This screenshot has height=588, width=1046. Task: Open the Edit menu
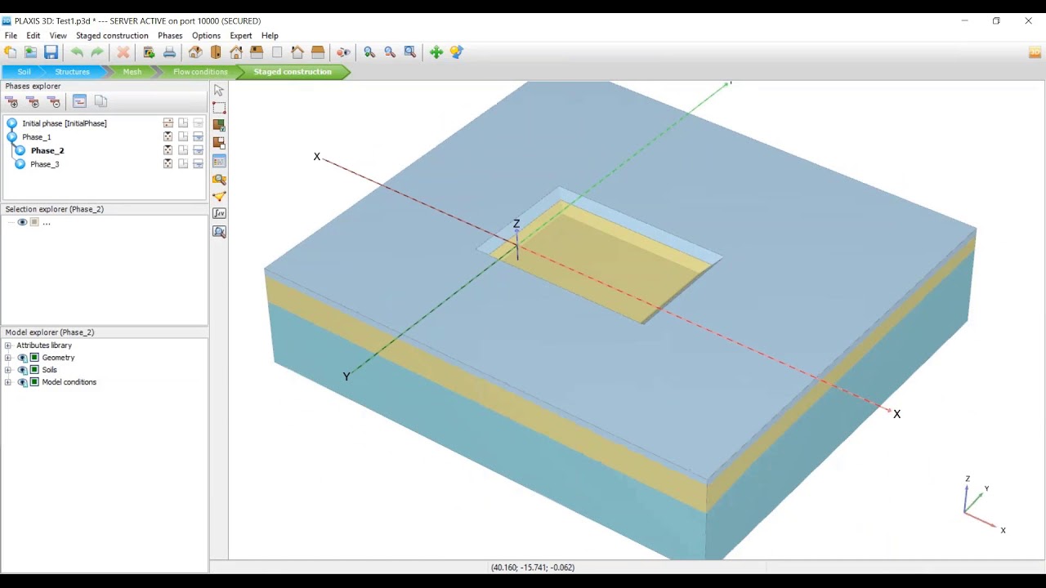coord(33,36)
